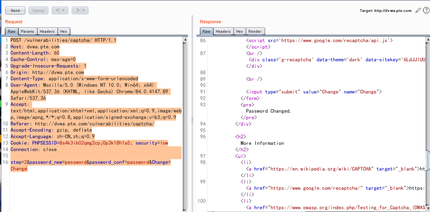Switch to the Request Hex tab
The width and height of the screenshot is (430, 212).
click(64, 31)
